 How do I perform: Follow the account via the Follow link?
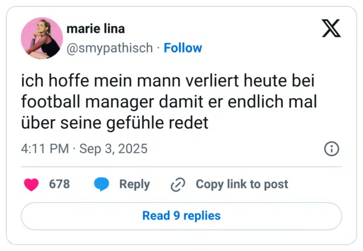point(183,48)
